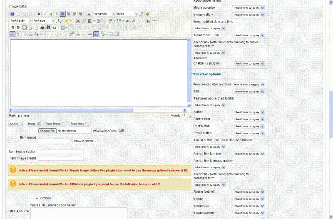Open Rating (voting) dropdown
The width and height of the screenshot is (333, 219).
[249, 192]
